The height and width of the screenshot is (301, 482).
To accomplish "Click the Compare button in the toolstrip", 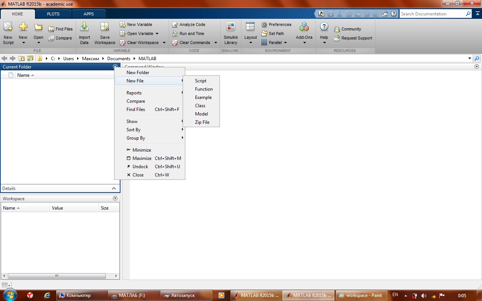I will click(60, 38).
